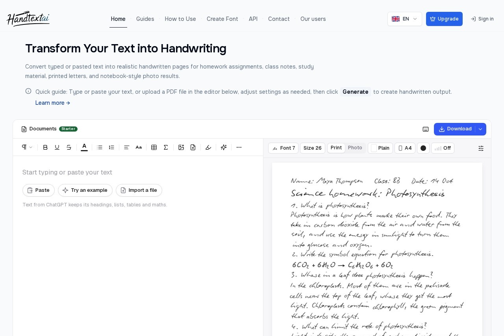Open the AI sparkle tool
Viewport: 504px width, 336px height.
tap(224, 147)
